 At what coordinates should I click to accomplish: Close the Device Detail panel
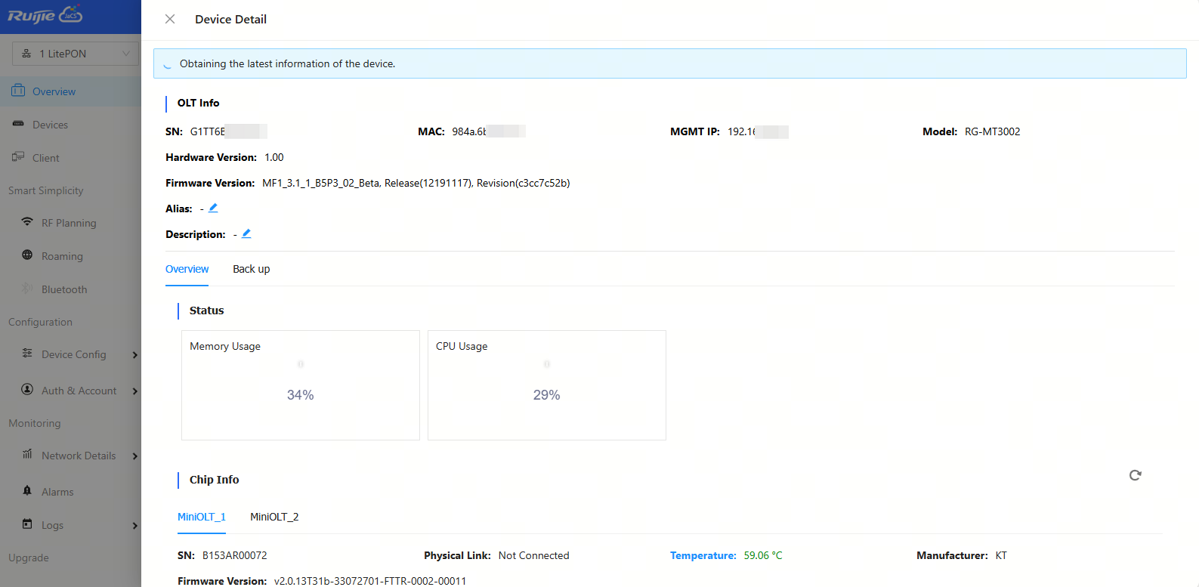pyautogui.click(x=170, y=19)
